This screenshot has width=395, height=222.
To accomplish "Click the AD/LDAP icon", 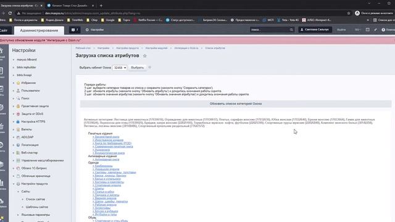I will 18,137.
